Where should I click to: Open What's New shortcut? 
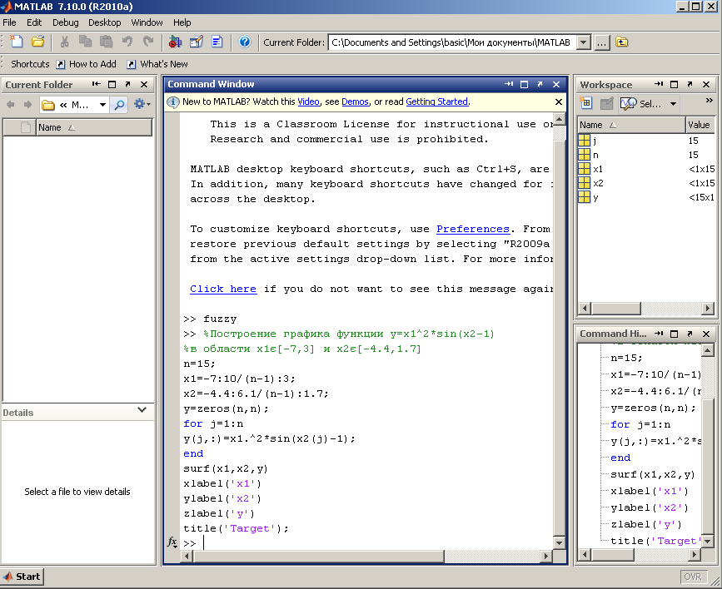point(157,64)
